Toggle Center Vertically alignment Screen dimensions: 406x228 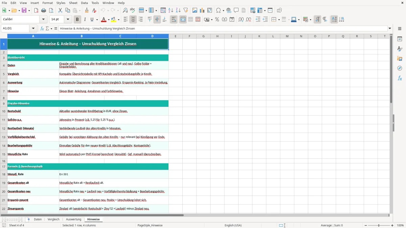click(x=157, y=20)
